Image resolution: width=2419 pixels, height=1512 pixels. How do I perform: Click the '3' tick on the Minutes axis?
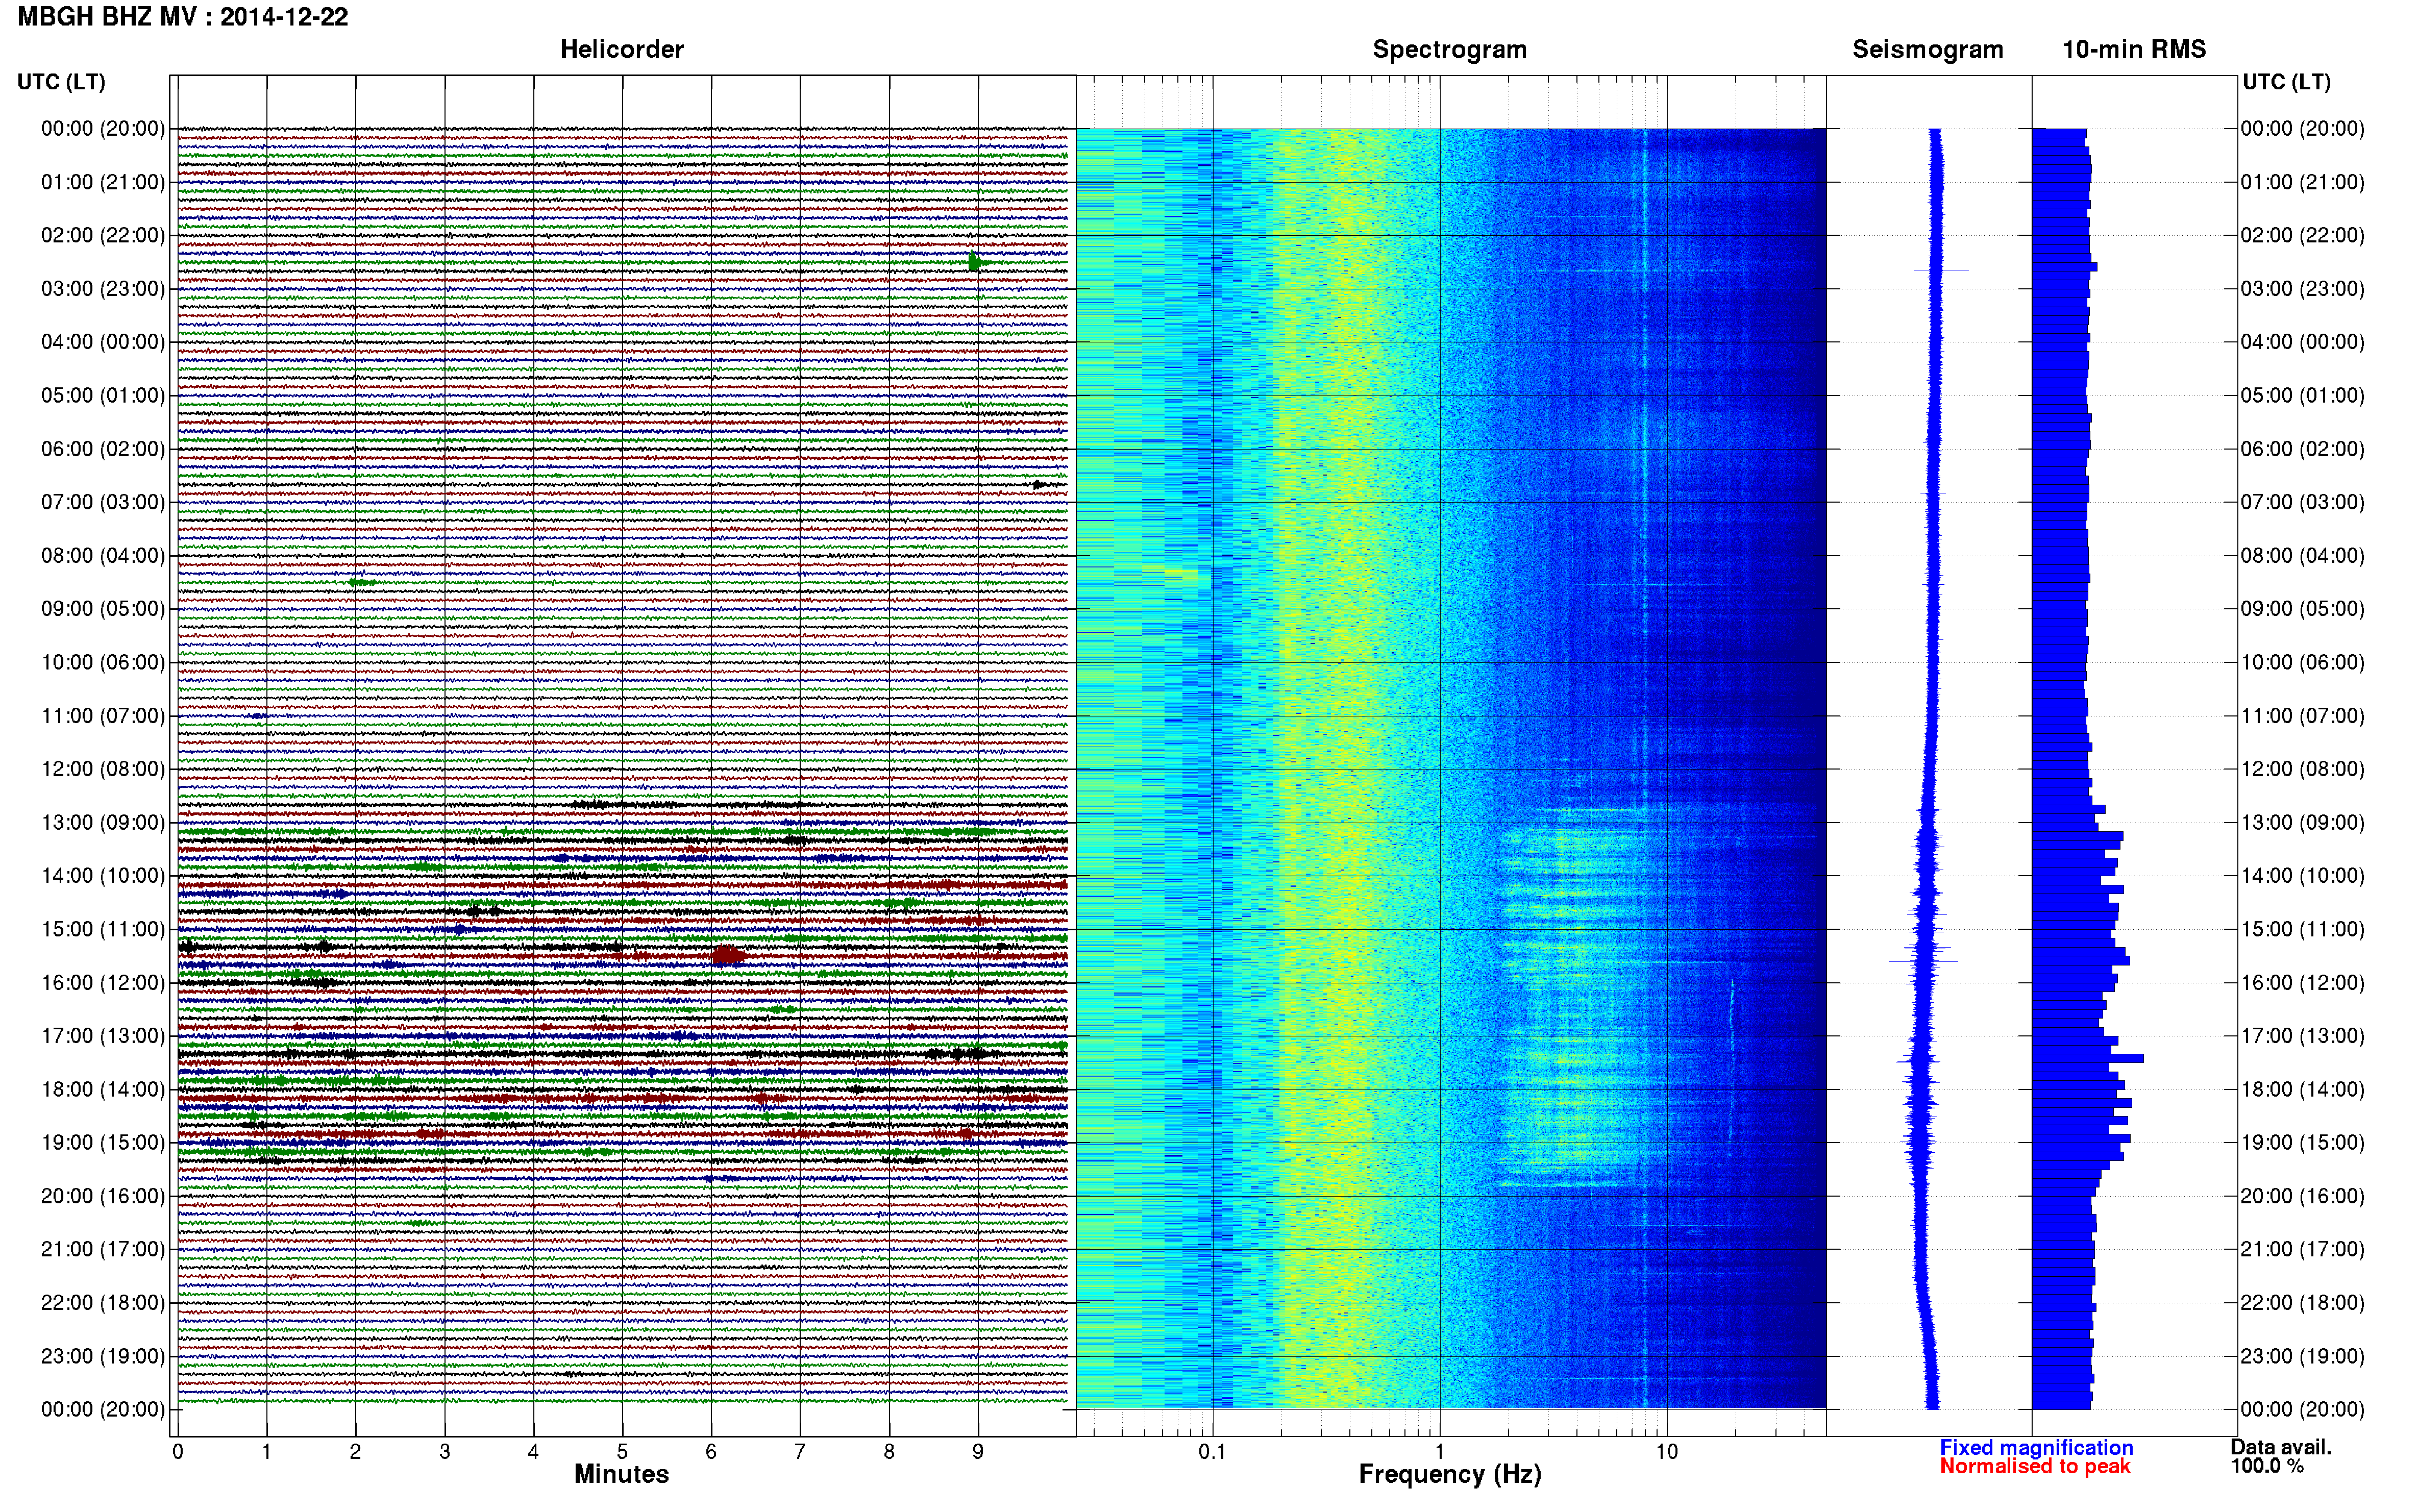[x=444, y=1452]
